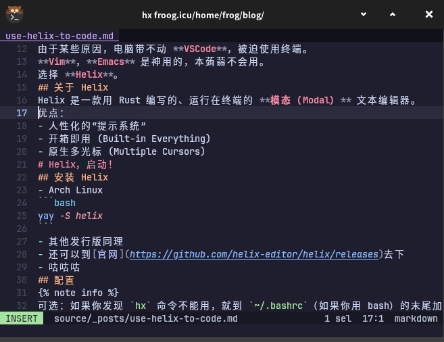
Task: Place cursor on "# Helix, 启动!" heading
Action: [75, 164]
